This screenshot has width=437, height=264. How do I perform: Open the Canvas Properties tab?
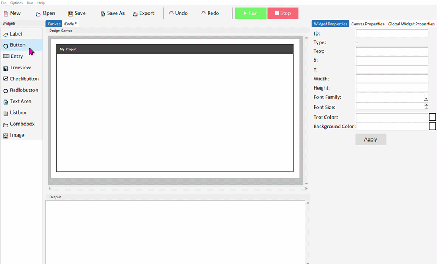[368, 24]
